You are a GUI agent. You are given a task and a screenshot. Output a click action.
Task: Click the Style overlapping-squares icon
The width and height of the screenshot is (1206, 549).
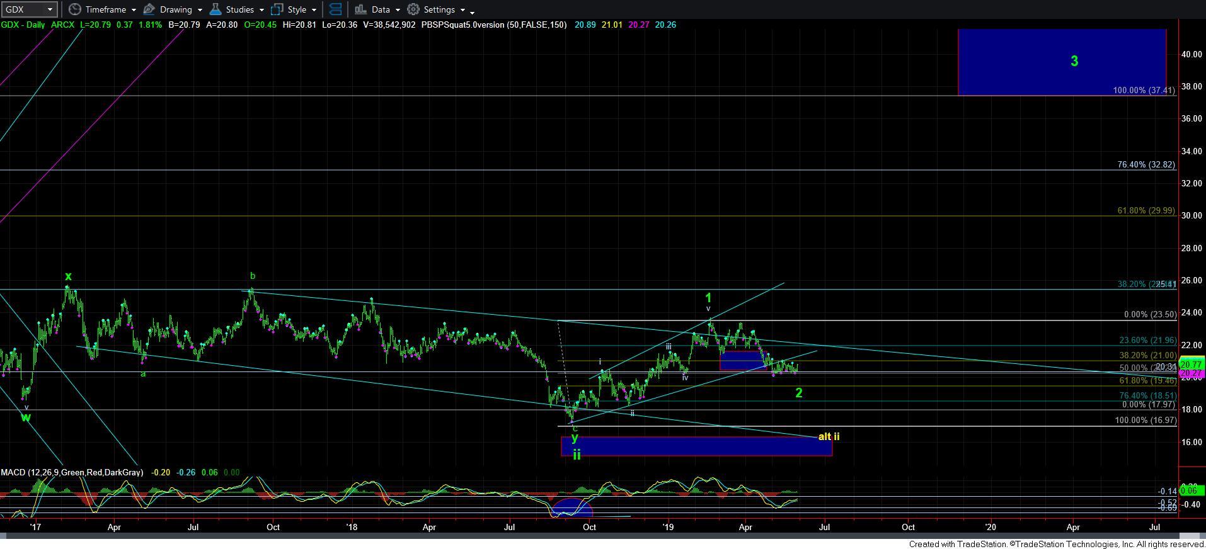(x=277, y=9)
